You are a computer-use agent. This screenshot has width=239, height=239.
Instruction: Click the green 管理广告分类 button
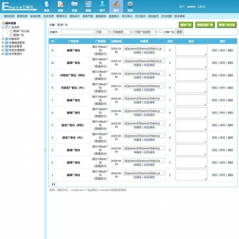click(227, 25)
